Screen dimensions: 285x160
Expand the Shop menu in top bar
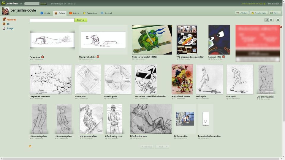(x=72, y=4)
